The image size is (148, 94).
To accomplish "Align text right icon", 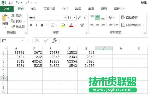I will tap(103, 25).
